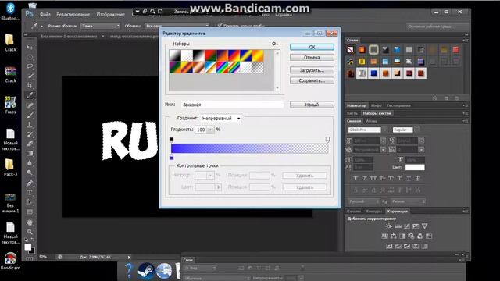The width and height of the screenshot is (500, 281).
Task: Open the Файл menu
Action: [45, 14]
